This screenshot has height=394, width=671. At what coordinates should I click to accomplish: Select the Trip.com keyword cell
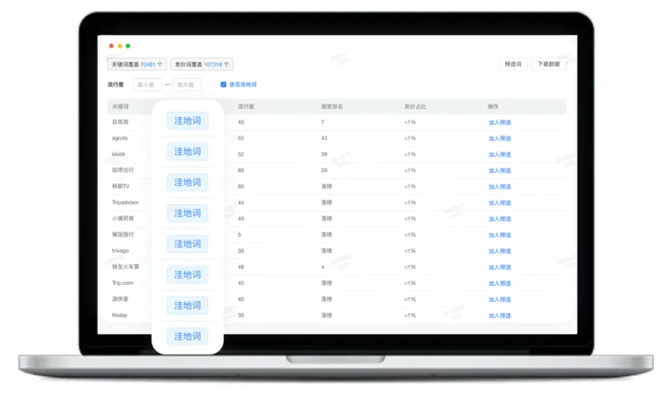(122, 283)
